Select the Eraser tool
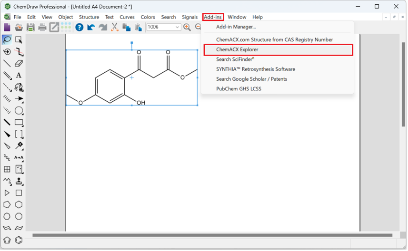 pyautogui.click(x=19, y=63)
